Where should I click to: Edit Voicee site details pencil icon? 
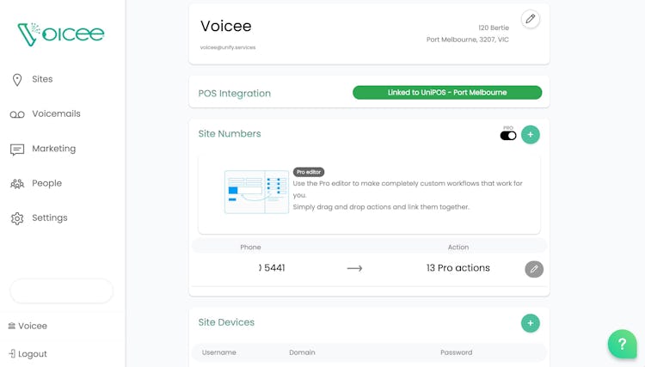(x=531, y=19)
